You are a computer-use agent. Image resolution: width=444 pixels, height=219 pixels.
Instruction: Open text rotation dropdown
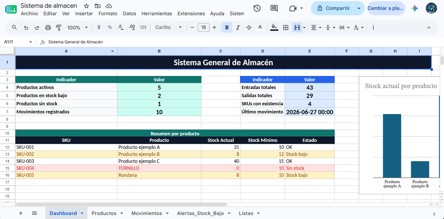click(x=359, y=27)
